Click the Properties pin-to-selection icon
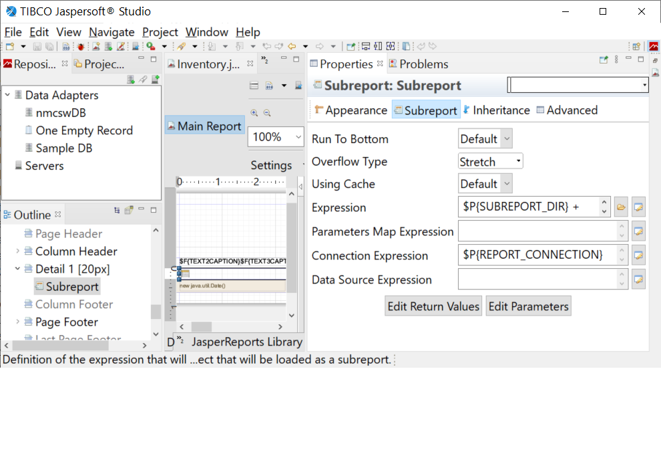661x450 pixels. tap(604, 60)
